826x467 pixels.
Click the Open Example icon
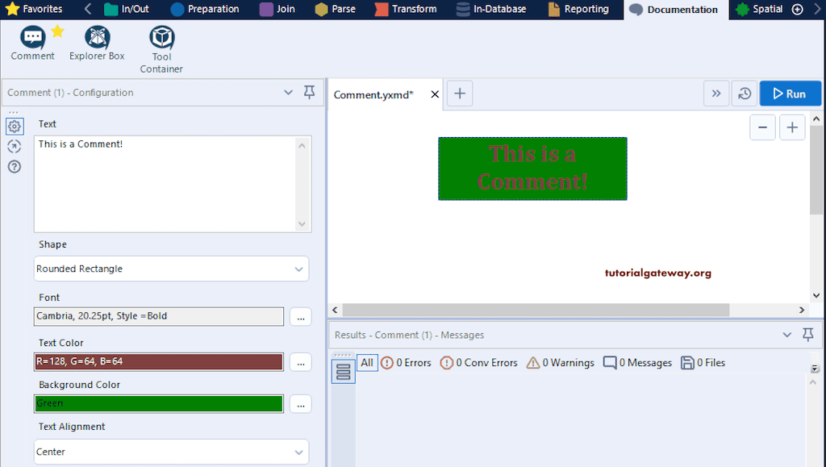pyautogui.click(x=14, y=147)
